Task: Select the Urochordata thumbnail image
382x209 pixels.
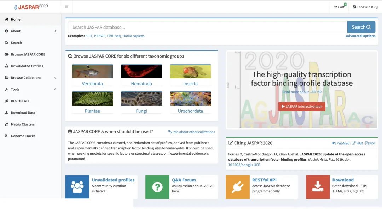Action: tap(191, 98)
